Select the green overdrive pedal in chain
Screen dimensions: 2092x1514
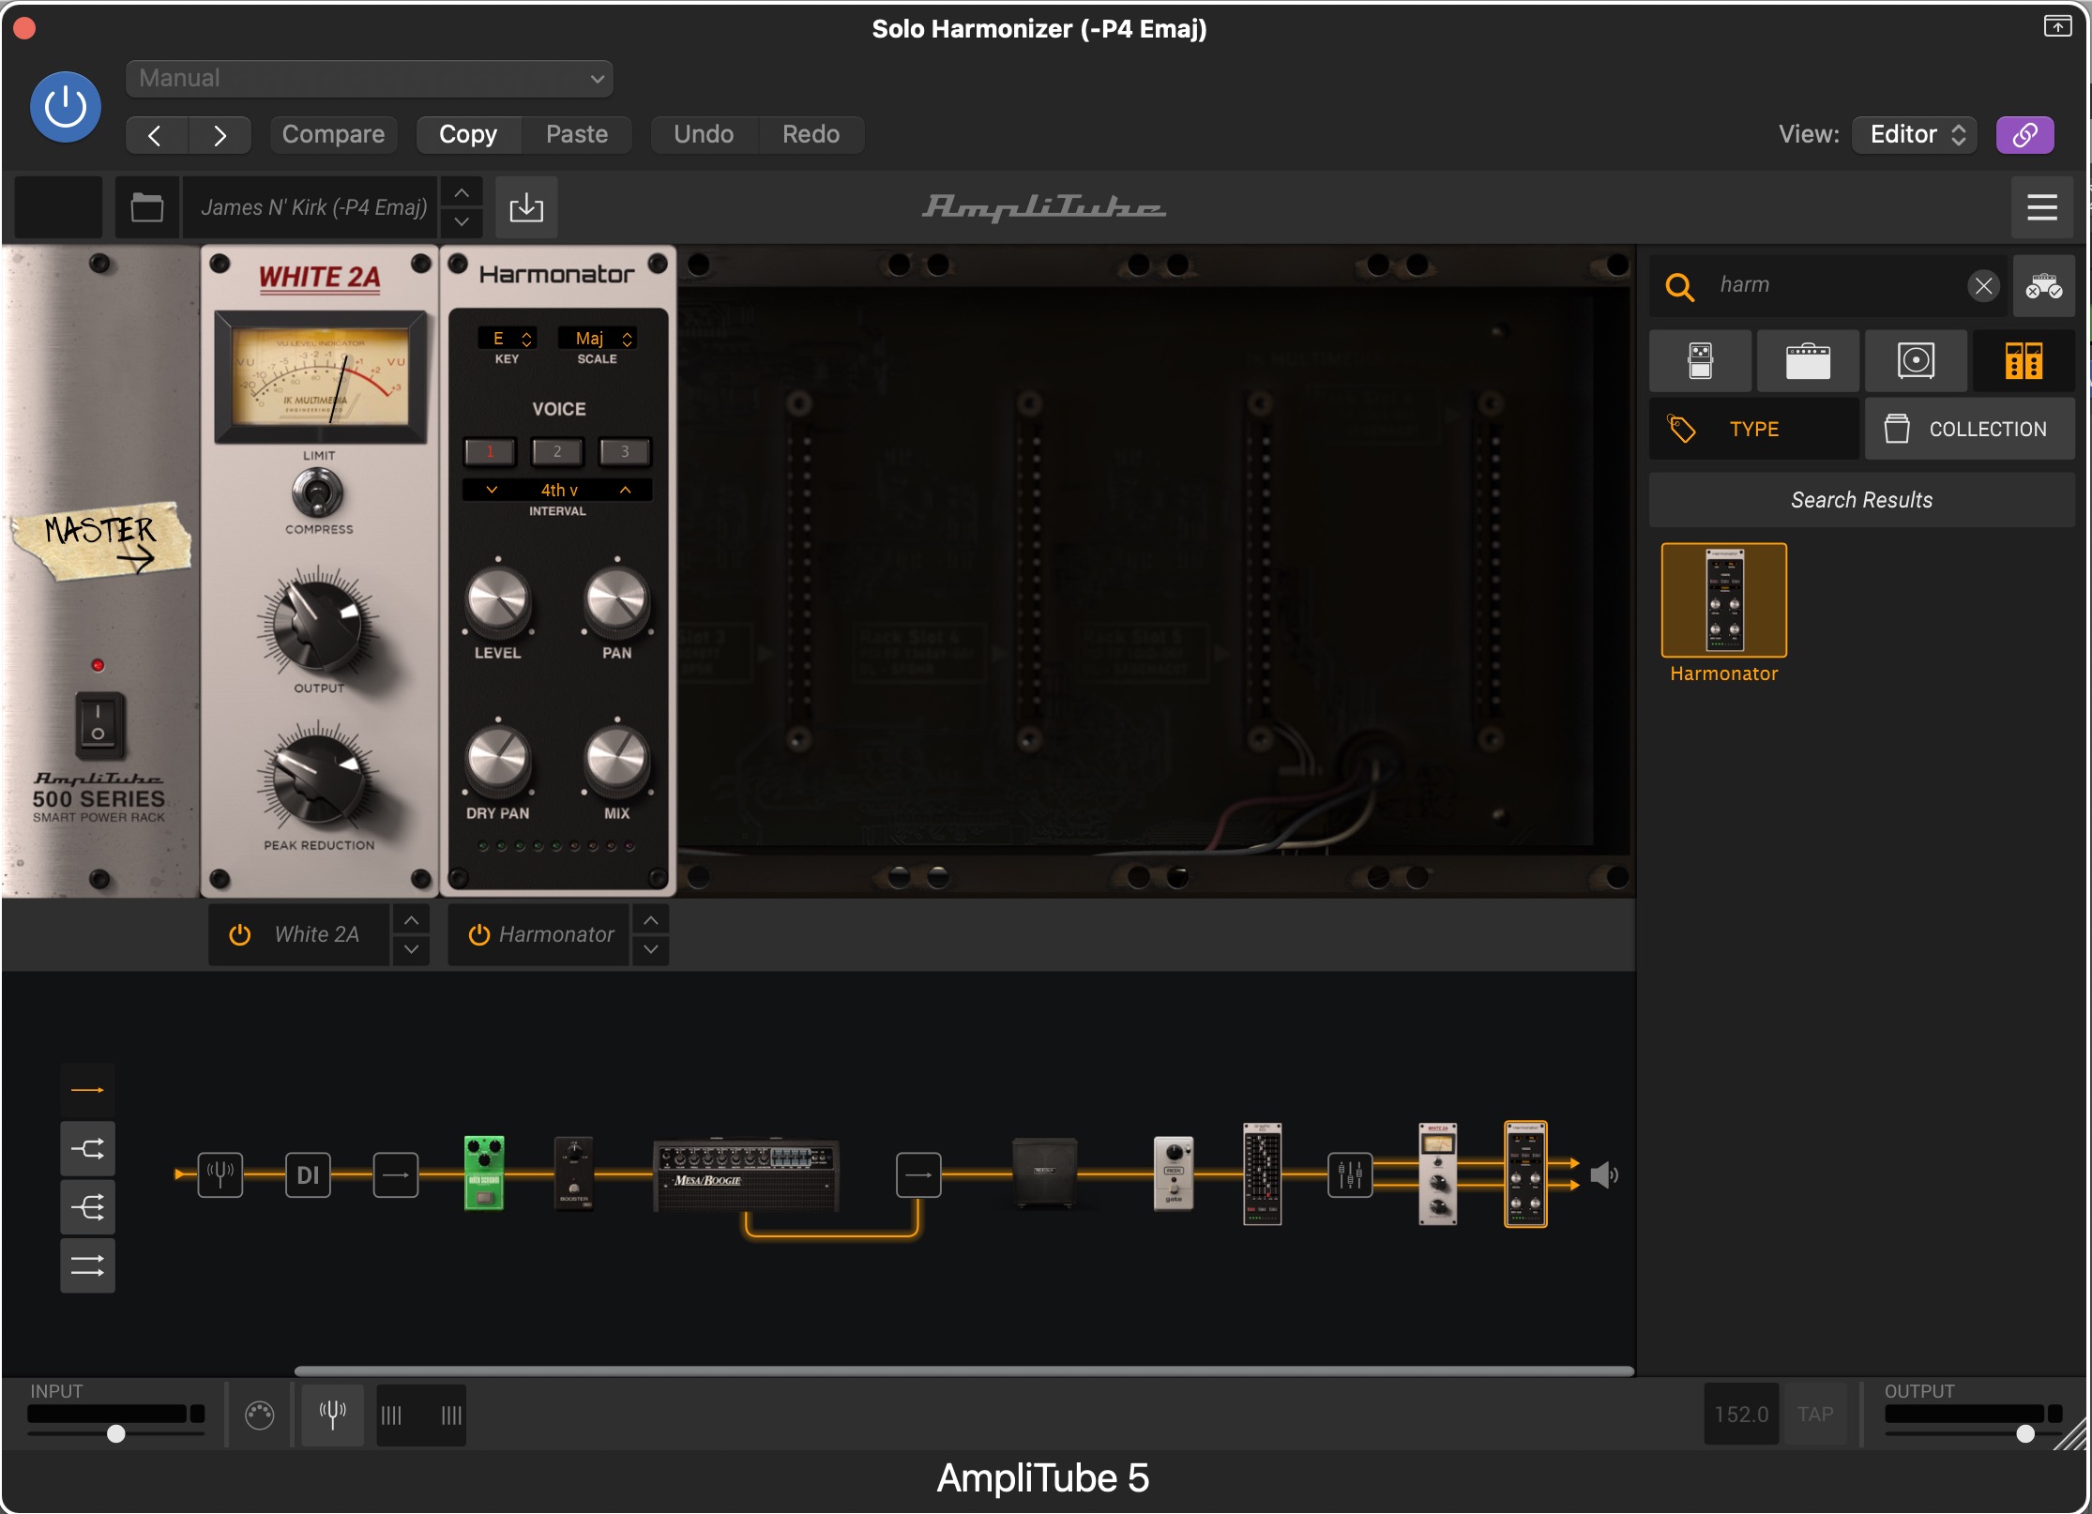484,1173
